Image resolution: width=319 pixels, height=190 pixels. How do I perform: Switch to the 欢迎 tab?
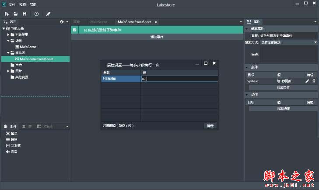click(77, 22)
